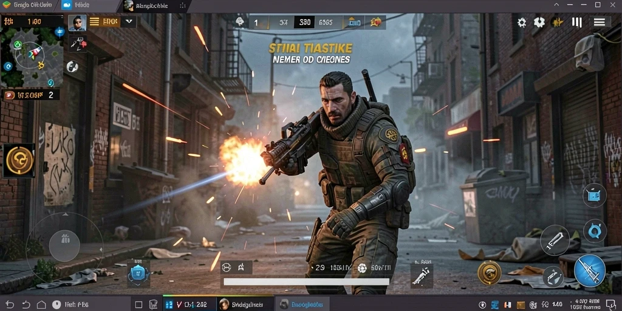Select the knife melee button
The image size is (622, 311).
555,241
